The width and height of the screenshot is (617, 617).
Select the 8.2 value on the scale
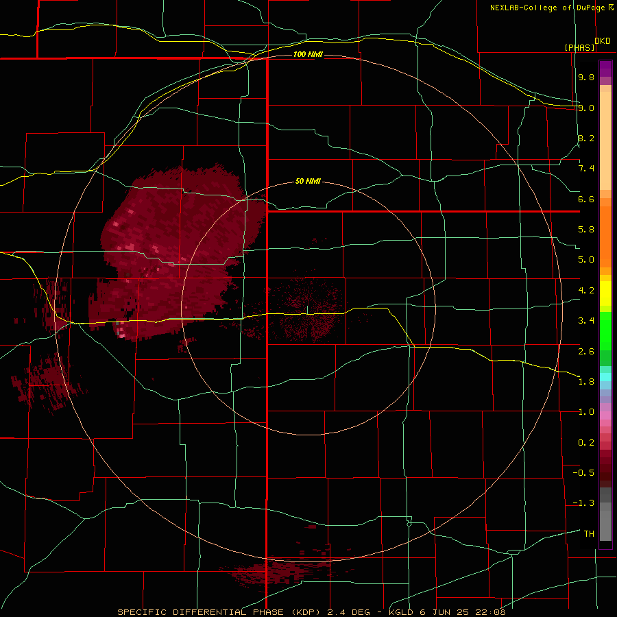(586, 138)
